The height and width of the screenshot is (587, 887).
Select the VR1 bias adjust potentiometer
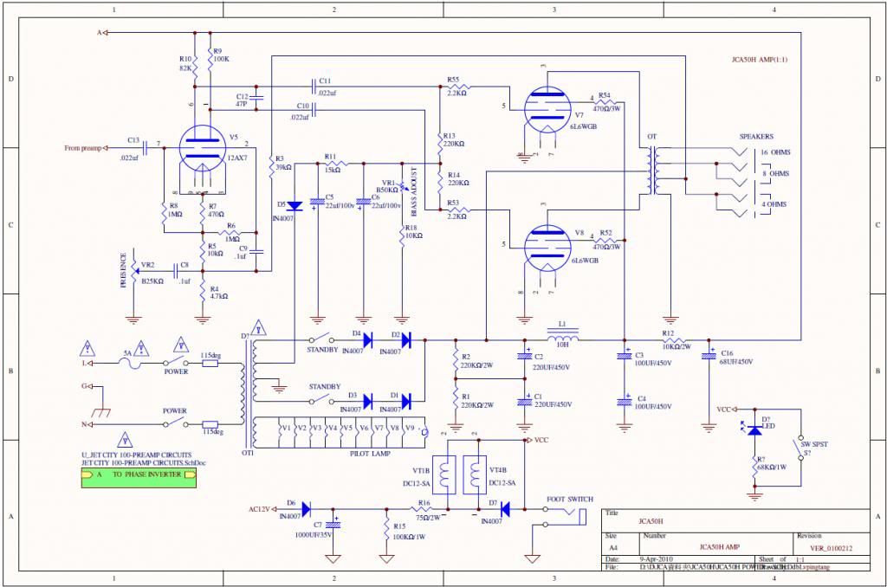click(x=402, y=186)
